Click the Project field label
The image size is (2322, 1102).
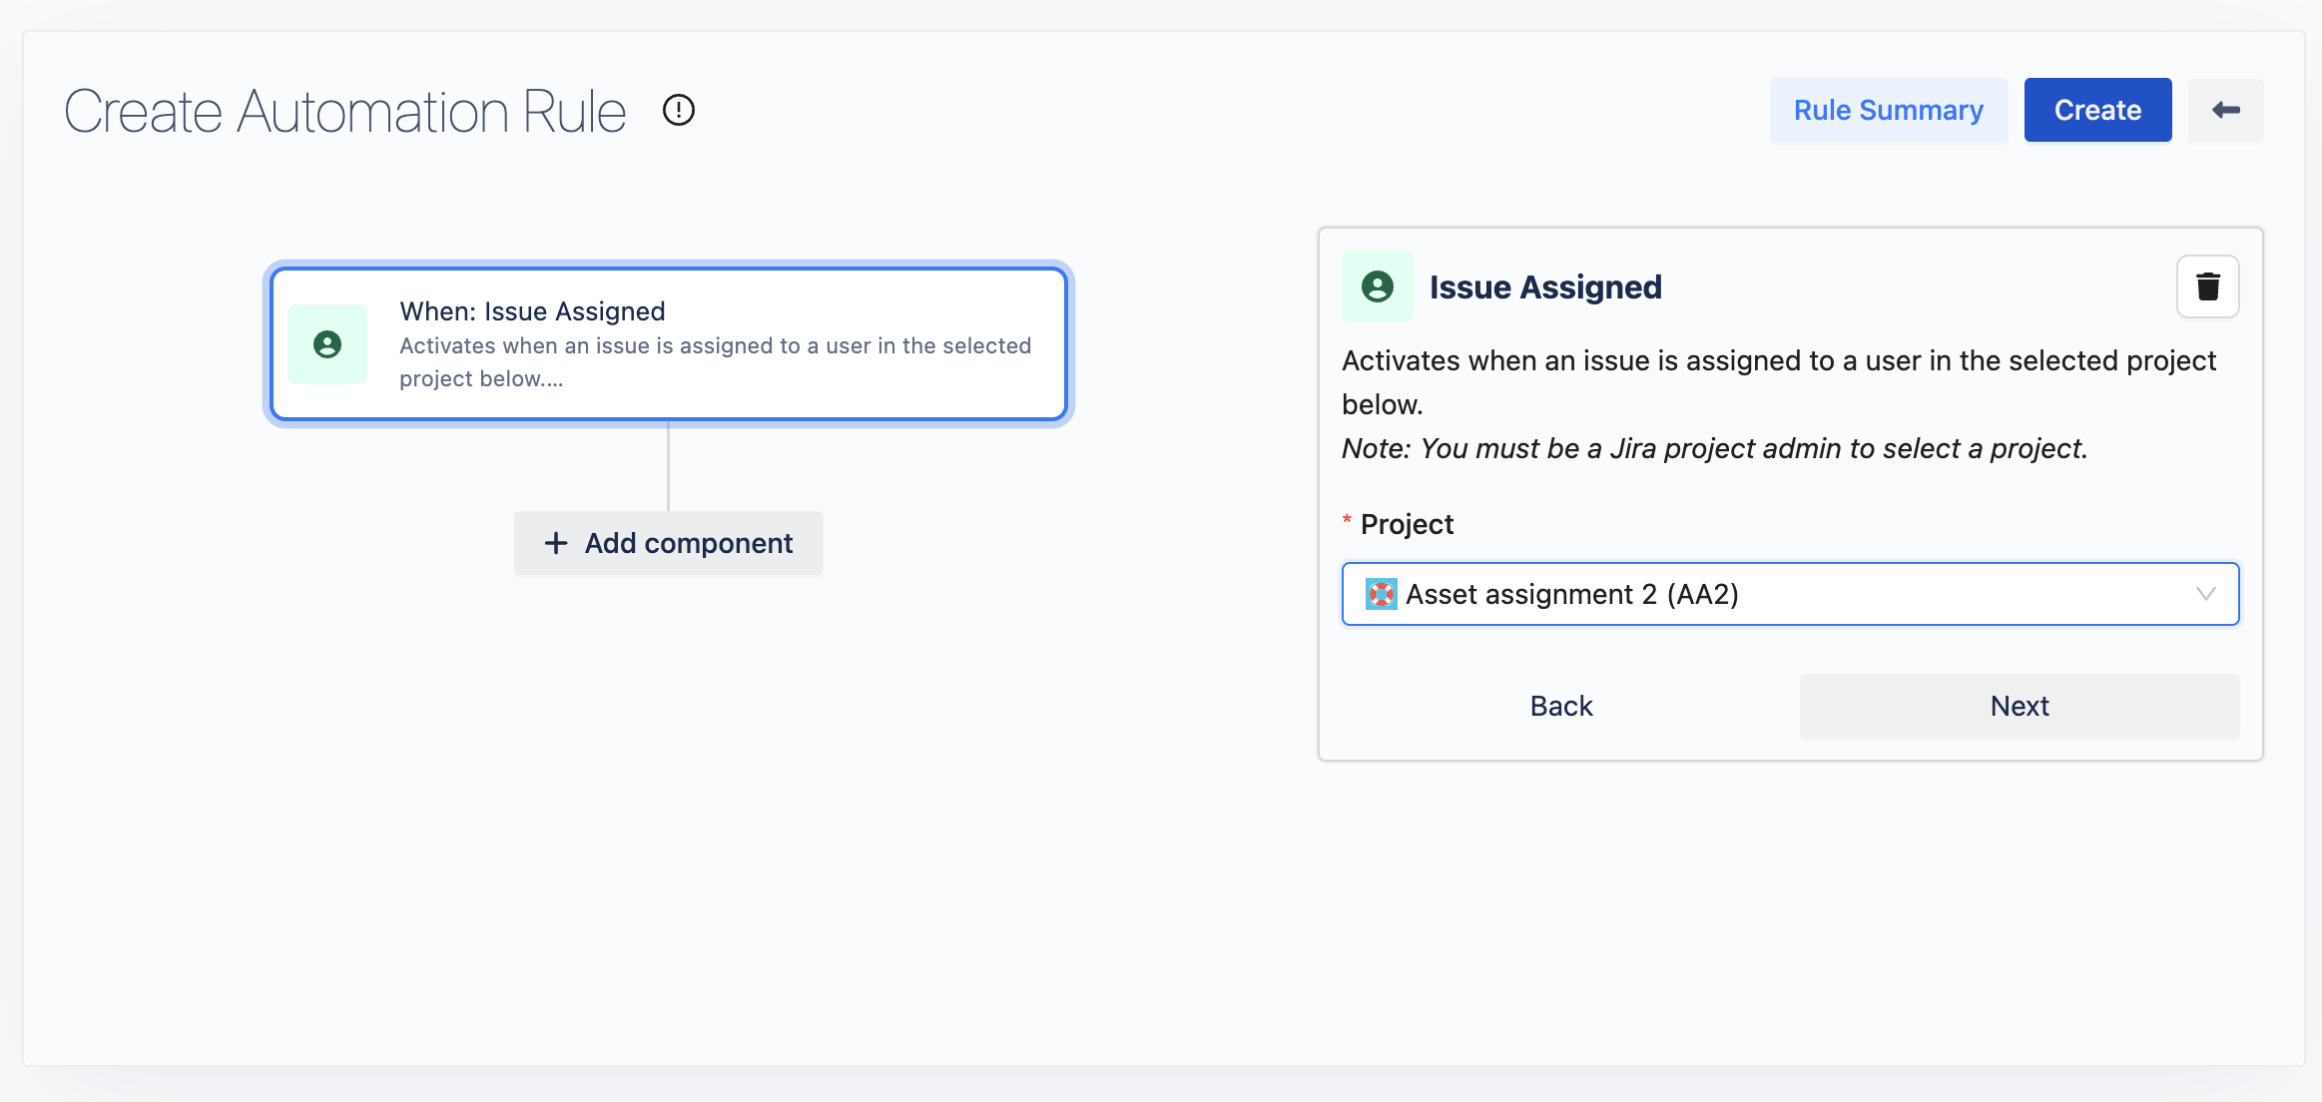click(x=1407, y=524)
